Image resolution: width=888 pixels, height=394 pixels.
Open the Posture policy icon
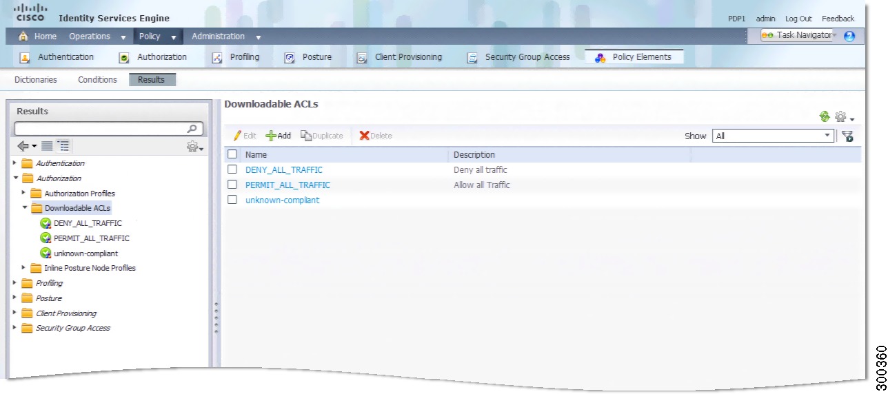coord(290,58)
